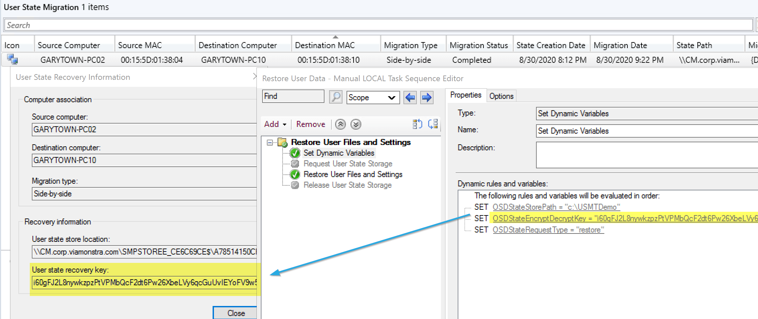Sort by the Migration Status column header
This screenshot has width=758, height=319.
pos(478,45)
